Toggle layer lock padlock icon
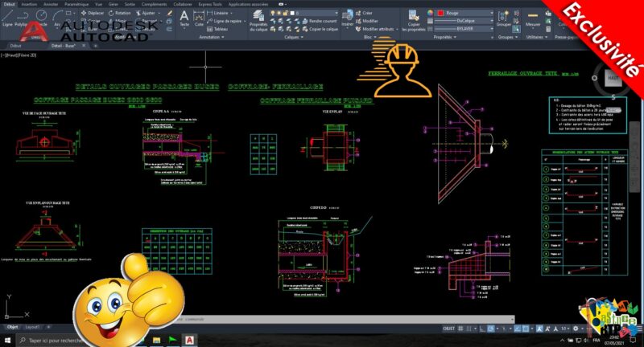 286,13
